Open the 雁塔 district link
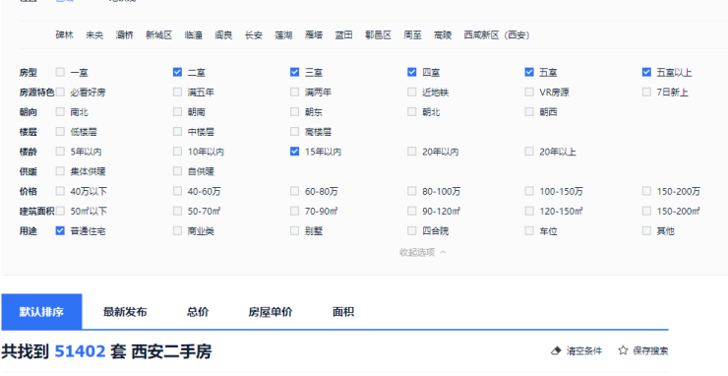This screenshot has width=728, height=376. pos(314,34)
